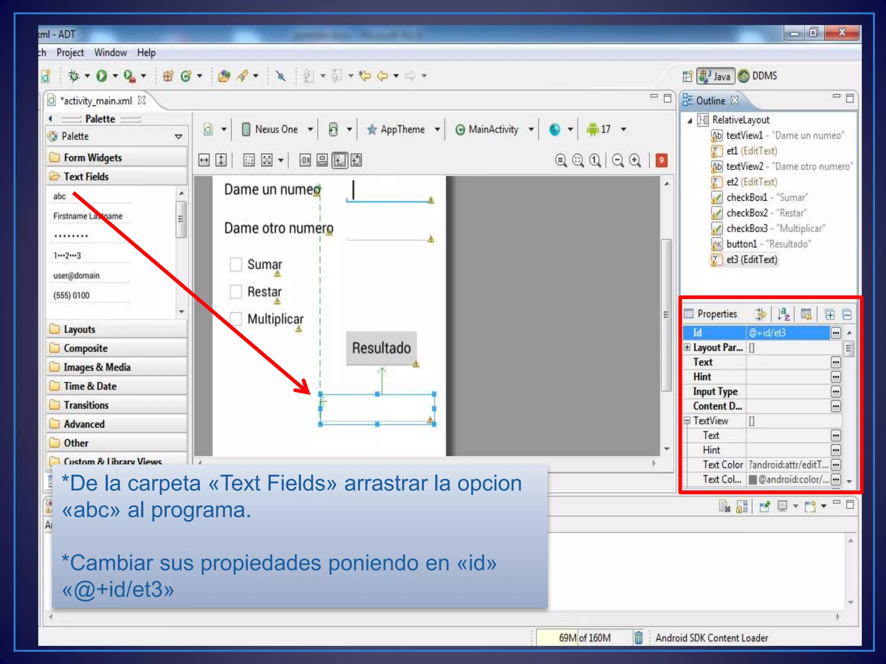Open the Window menu
The height and width of the screenshot is (664, 886).
pyautogui.click(x=110, y=53)
